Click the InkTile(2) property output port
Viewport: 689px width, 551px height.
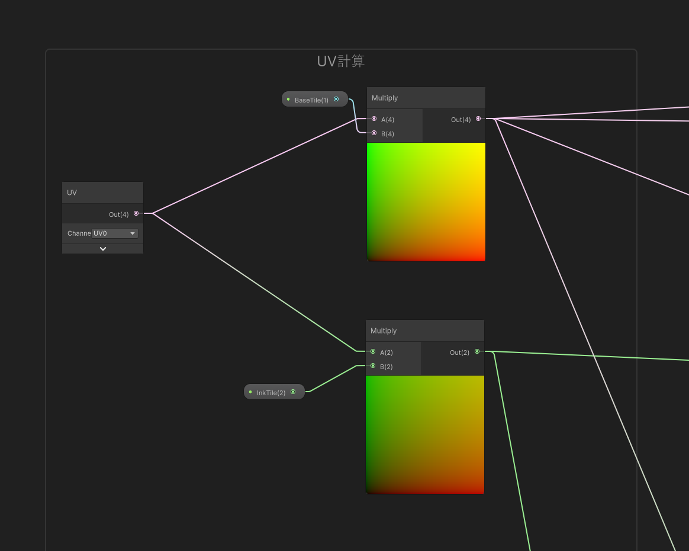[293, 392]
